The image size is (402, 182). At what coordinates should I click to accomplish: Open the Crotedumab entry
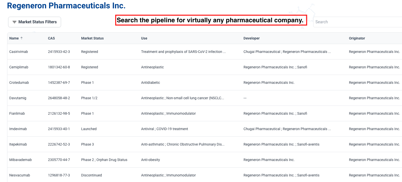19,83
